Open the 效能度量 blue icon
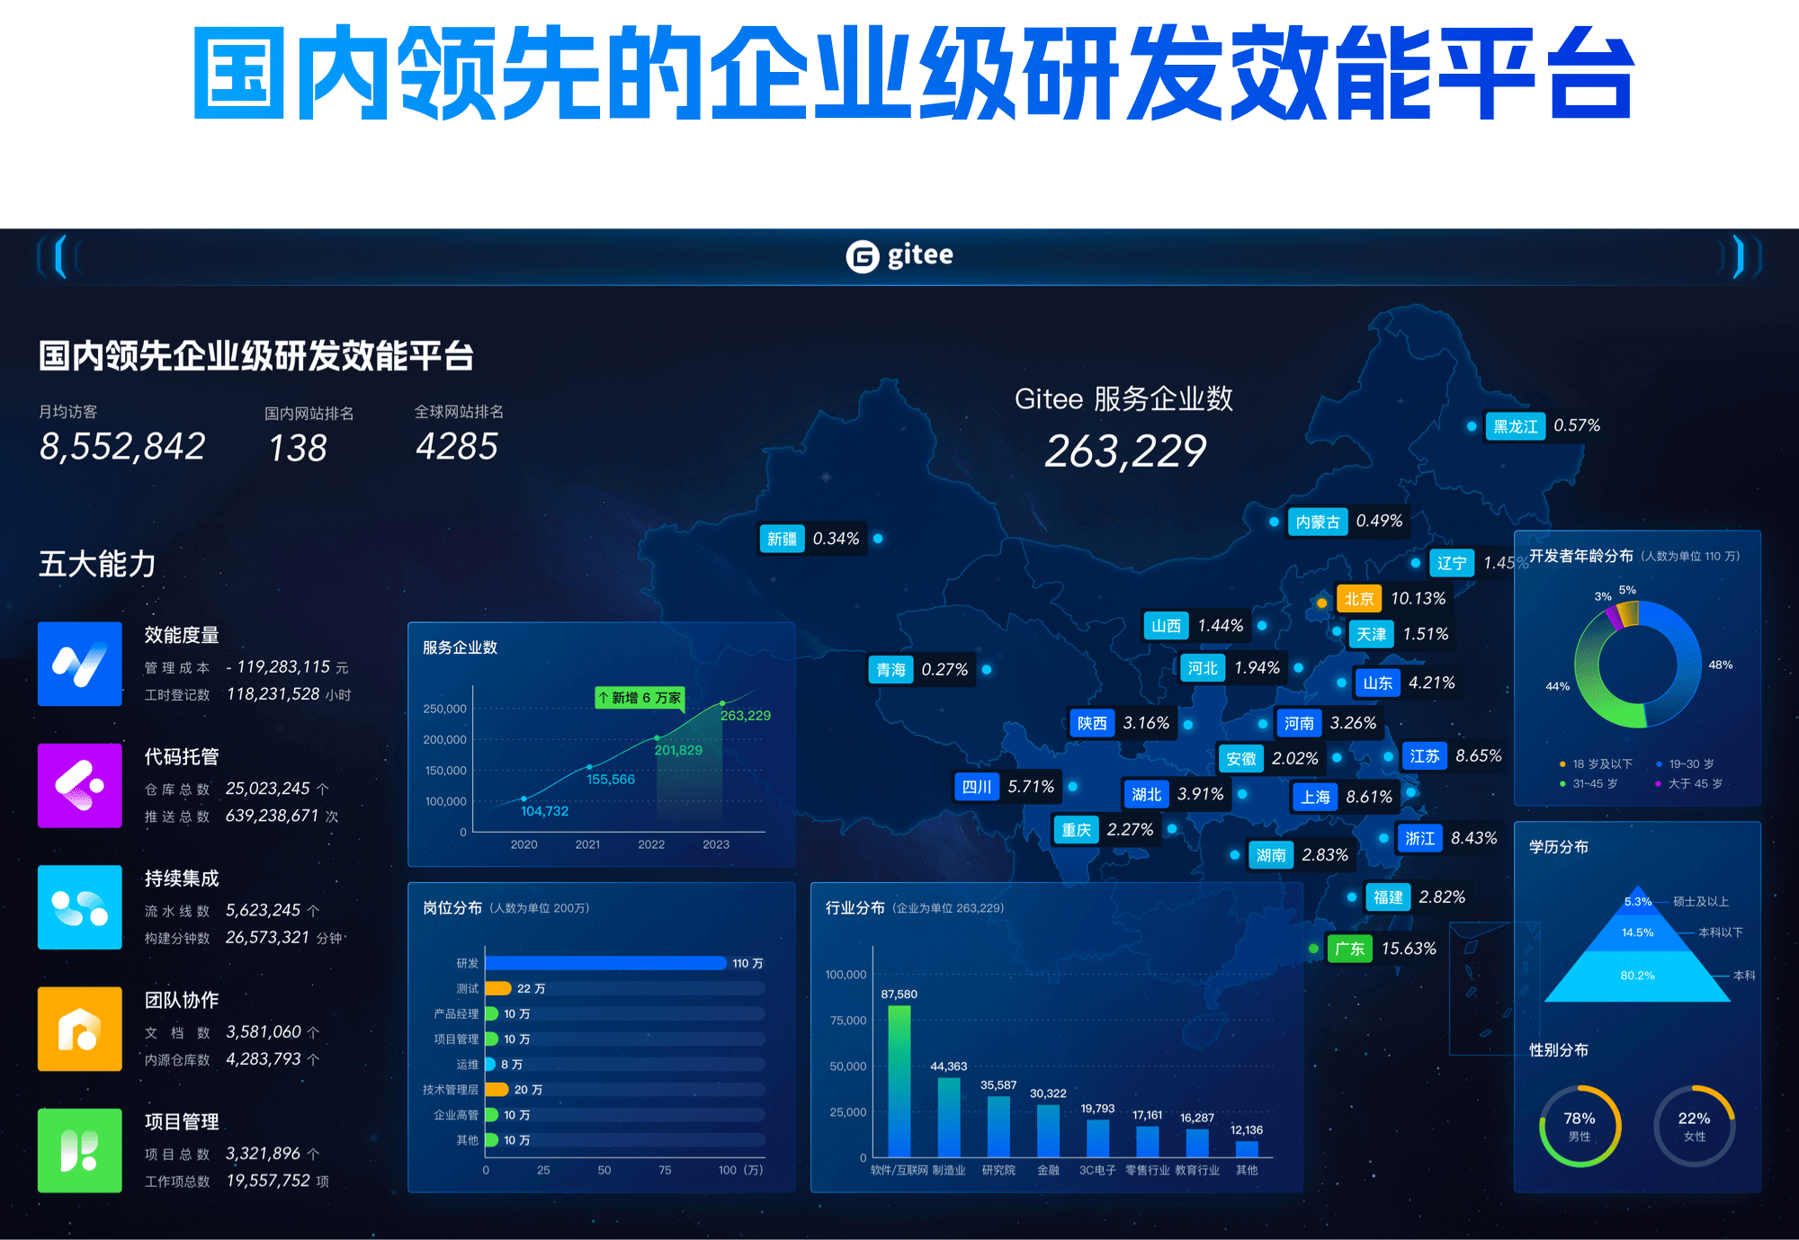Image resolution: width=1799 pixels, height=1240 pixels. [x=80, y=664]
